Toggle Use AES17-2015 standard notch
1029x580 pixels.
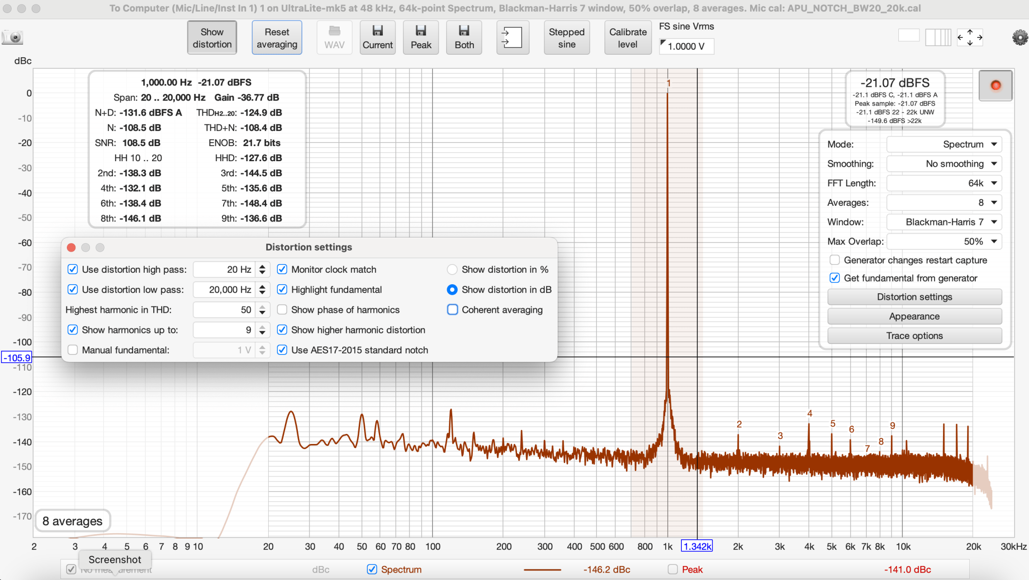pyautogui.click(x=282, y=350)
